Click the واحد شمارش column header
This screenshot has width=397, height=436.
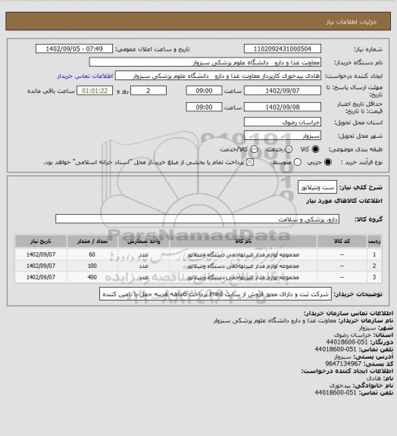pos(144,241)
